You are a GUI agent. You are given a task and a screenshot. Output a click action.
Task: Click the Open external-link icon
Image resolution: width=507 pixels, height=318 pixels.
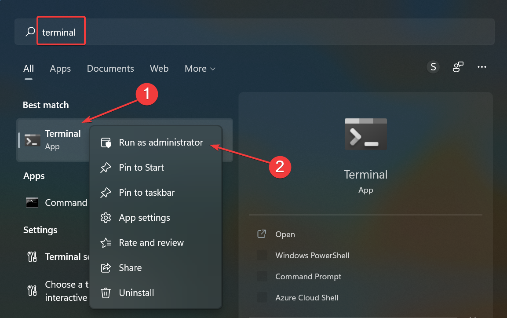(x=262, y=234)
